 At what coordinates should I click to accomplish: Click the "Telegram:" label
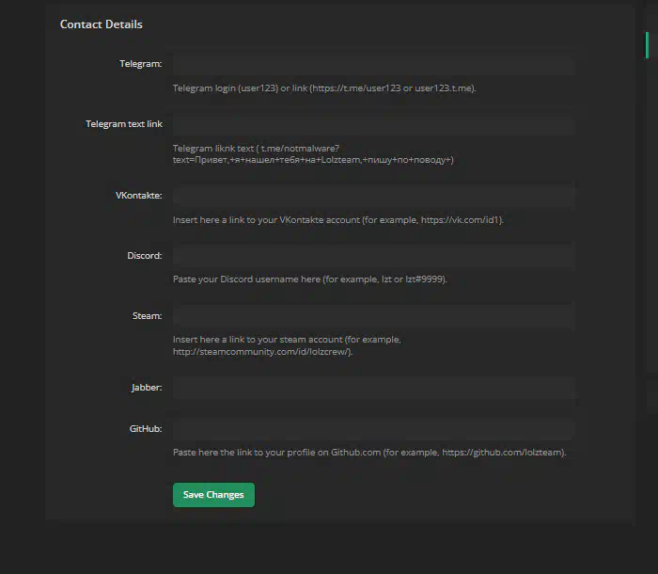pos(141,64)
